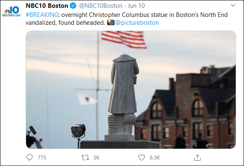Viewport: 244px width, 166px height.
Task: Reply using the speech bubble icon
Action: [29, 157]
